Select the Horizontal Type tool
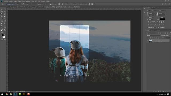171x96 pixels. 5,26
